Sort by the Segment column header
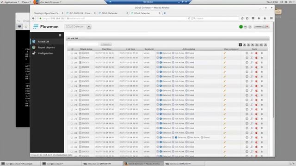This screenshot has width=296, height=166. tap(149, 49)
